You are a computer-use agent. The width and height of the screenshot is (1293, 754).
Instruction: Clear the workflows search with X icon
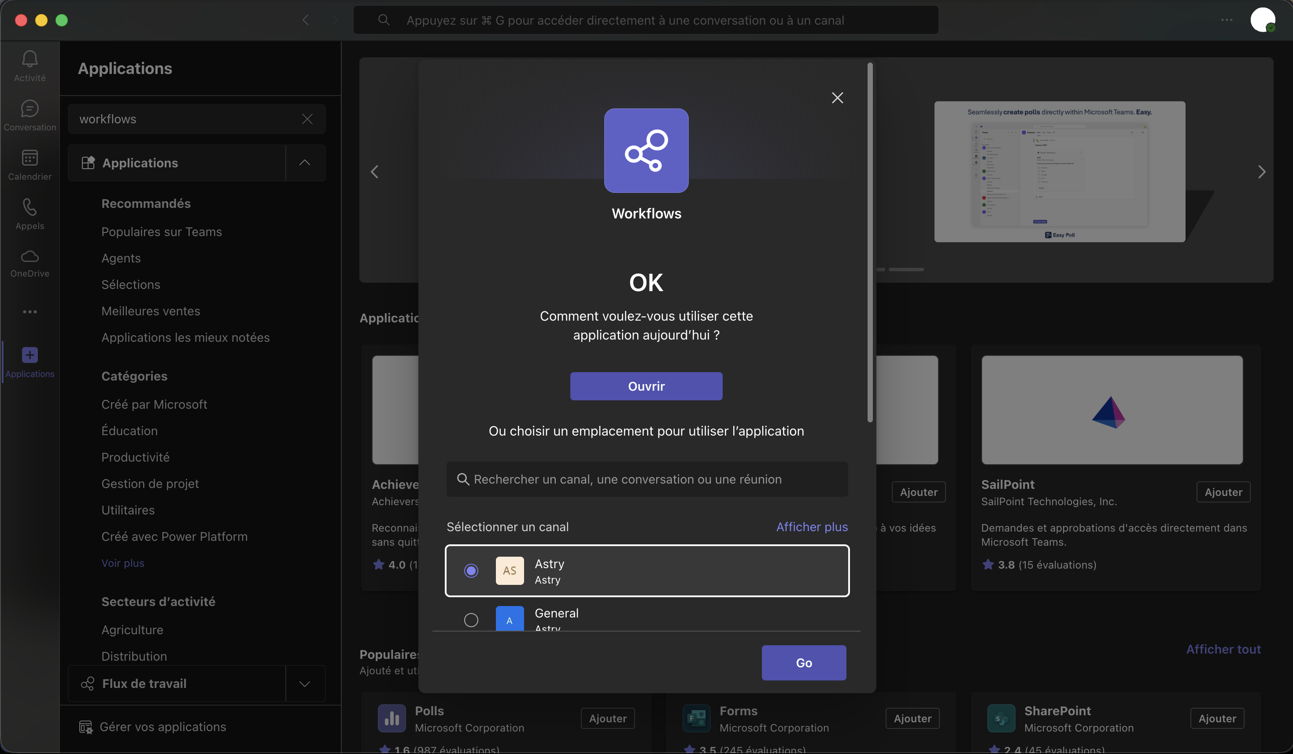coord(307,119)
